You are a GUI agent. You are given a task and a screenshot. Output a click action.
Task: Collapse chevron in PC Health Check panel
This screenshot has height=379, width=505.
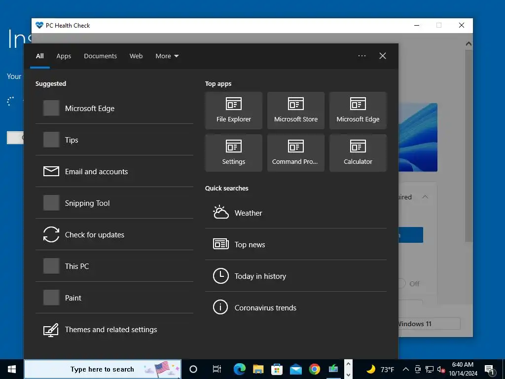pos(425,197)
